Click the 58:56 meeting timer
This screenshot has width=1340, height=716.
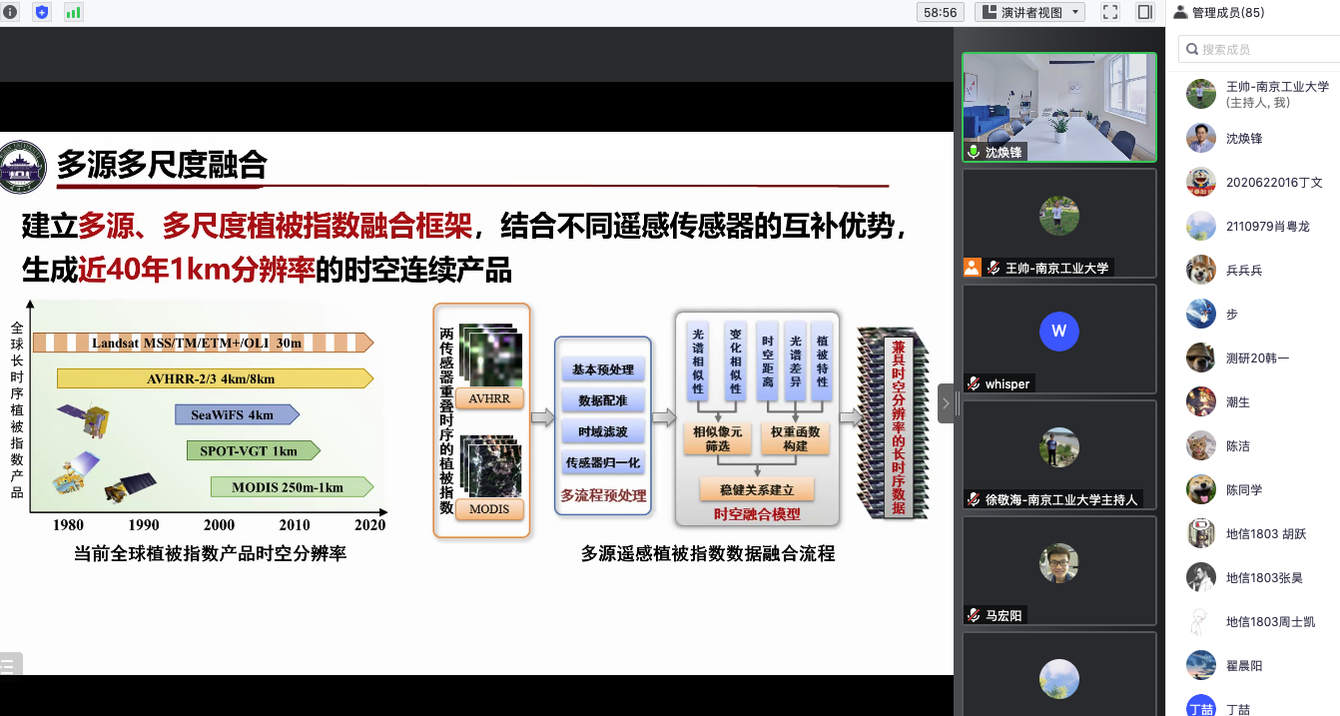[x=940, y=12]
